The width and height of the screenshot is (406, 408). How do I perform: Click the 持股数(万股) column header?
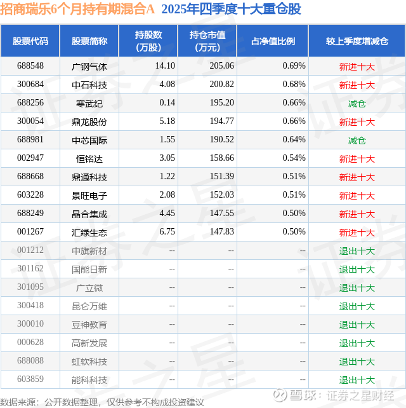[x=148, y=41]
